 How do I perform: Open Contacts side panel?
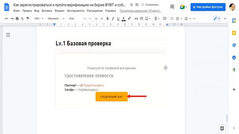[234, 58]
